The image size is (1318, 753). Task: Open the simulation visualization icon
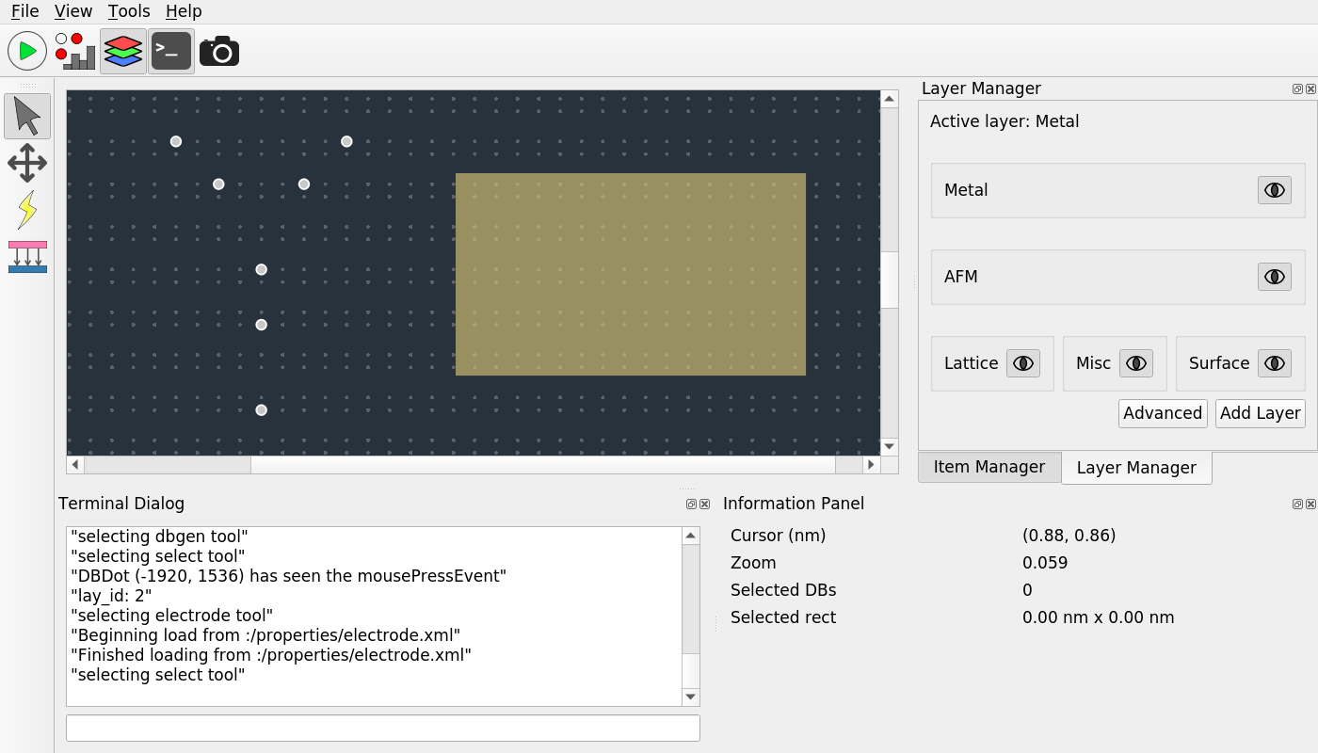click(75, 51)
